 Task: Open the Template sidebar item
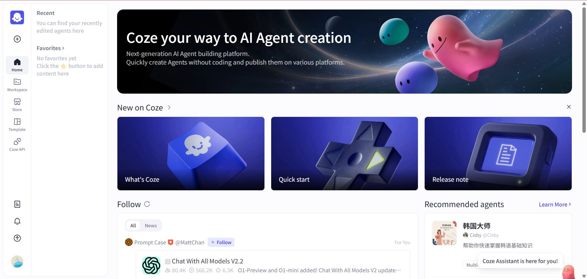tap(17, 125)
